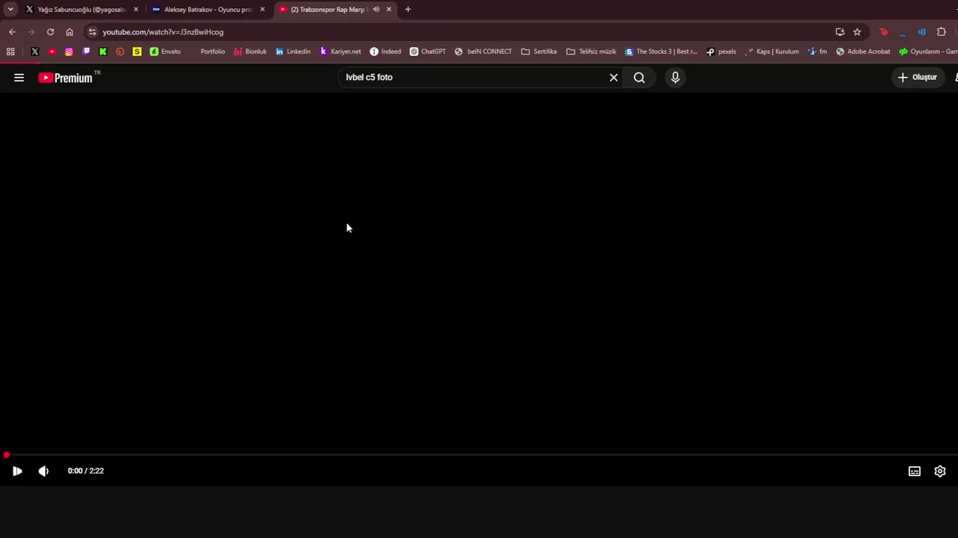
Task: Open the Oyunlarım bookmark
Action: point(928,52)
